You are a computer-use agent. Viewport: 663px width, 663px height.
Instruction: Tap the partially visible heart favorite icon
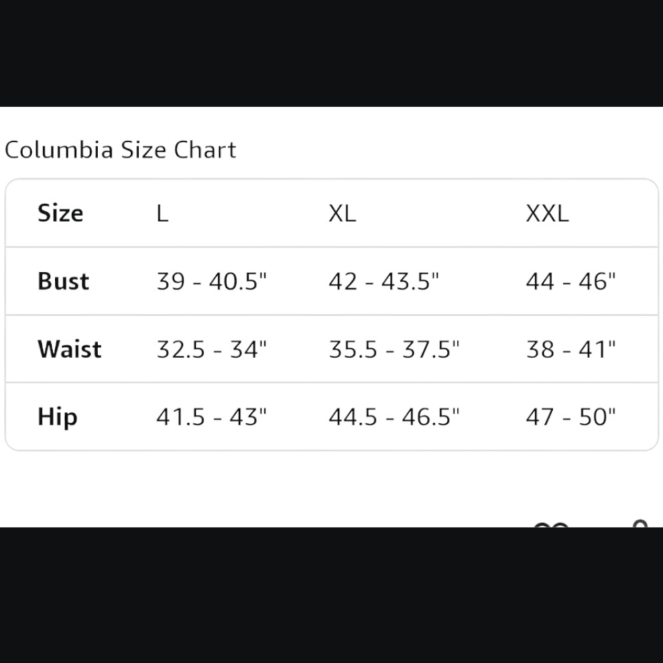point(551,524)
